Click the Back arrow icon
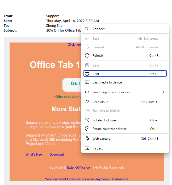Screen dimensions: 172x185 tap(87, 38)
